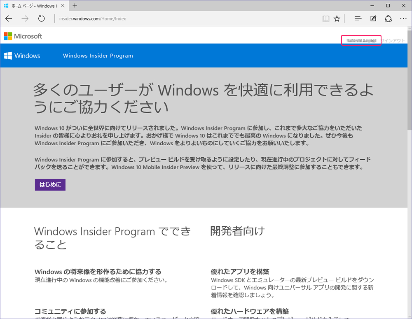412x319 pixels.
Task: Select the ホーム ページ - Windows browser tab
Action: (x=34, y=5)
